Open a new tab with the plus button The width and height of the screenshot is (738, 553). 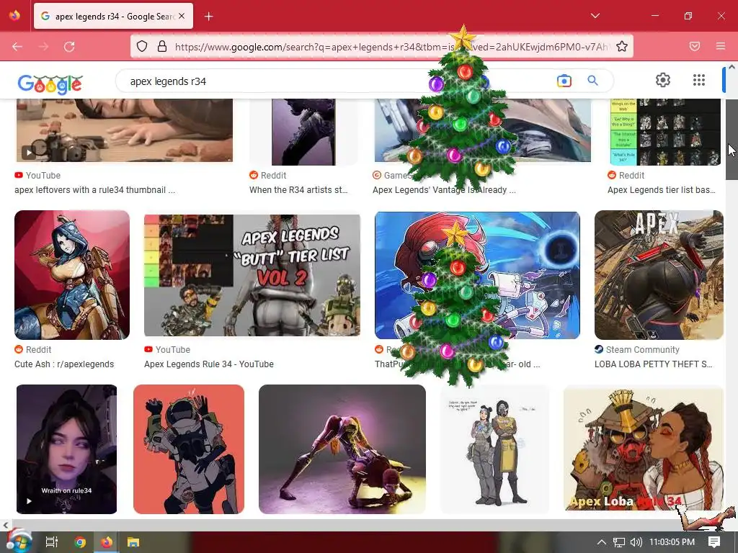coord(209,17)
